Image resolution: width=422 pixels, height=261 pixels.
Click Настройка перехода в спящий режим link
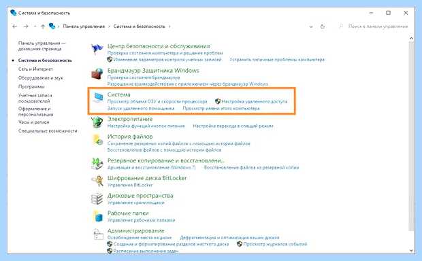(x=233, y=126)
